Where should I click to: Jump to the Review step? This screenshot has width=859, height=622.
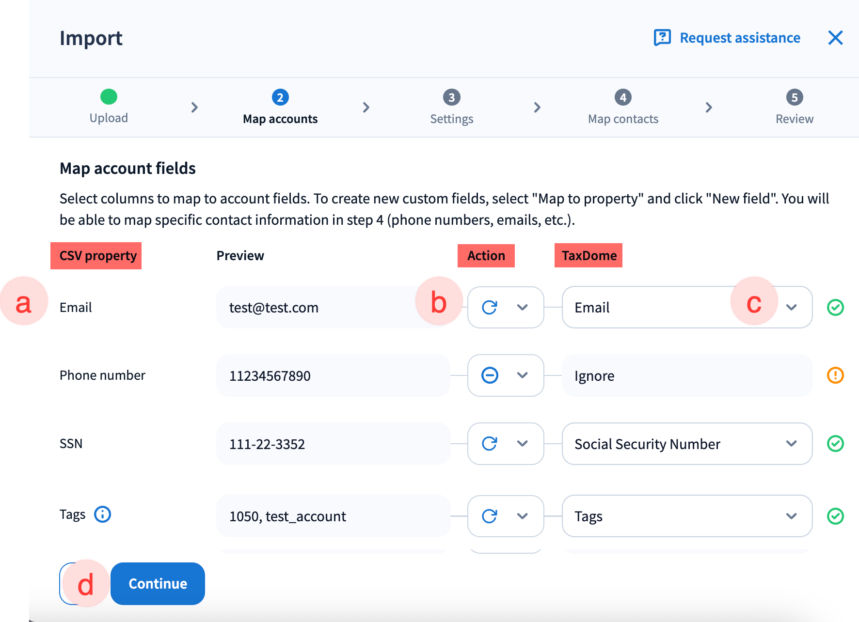[794, 108]
